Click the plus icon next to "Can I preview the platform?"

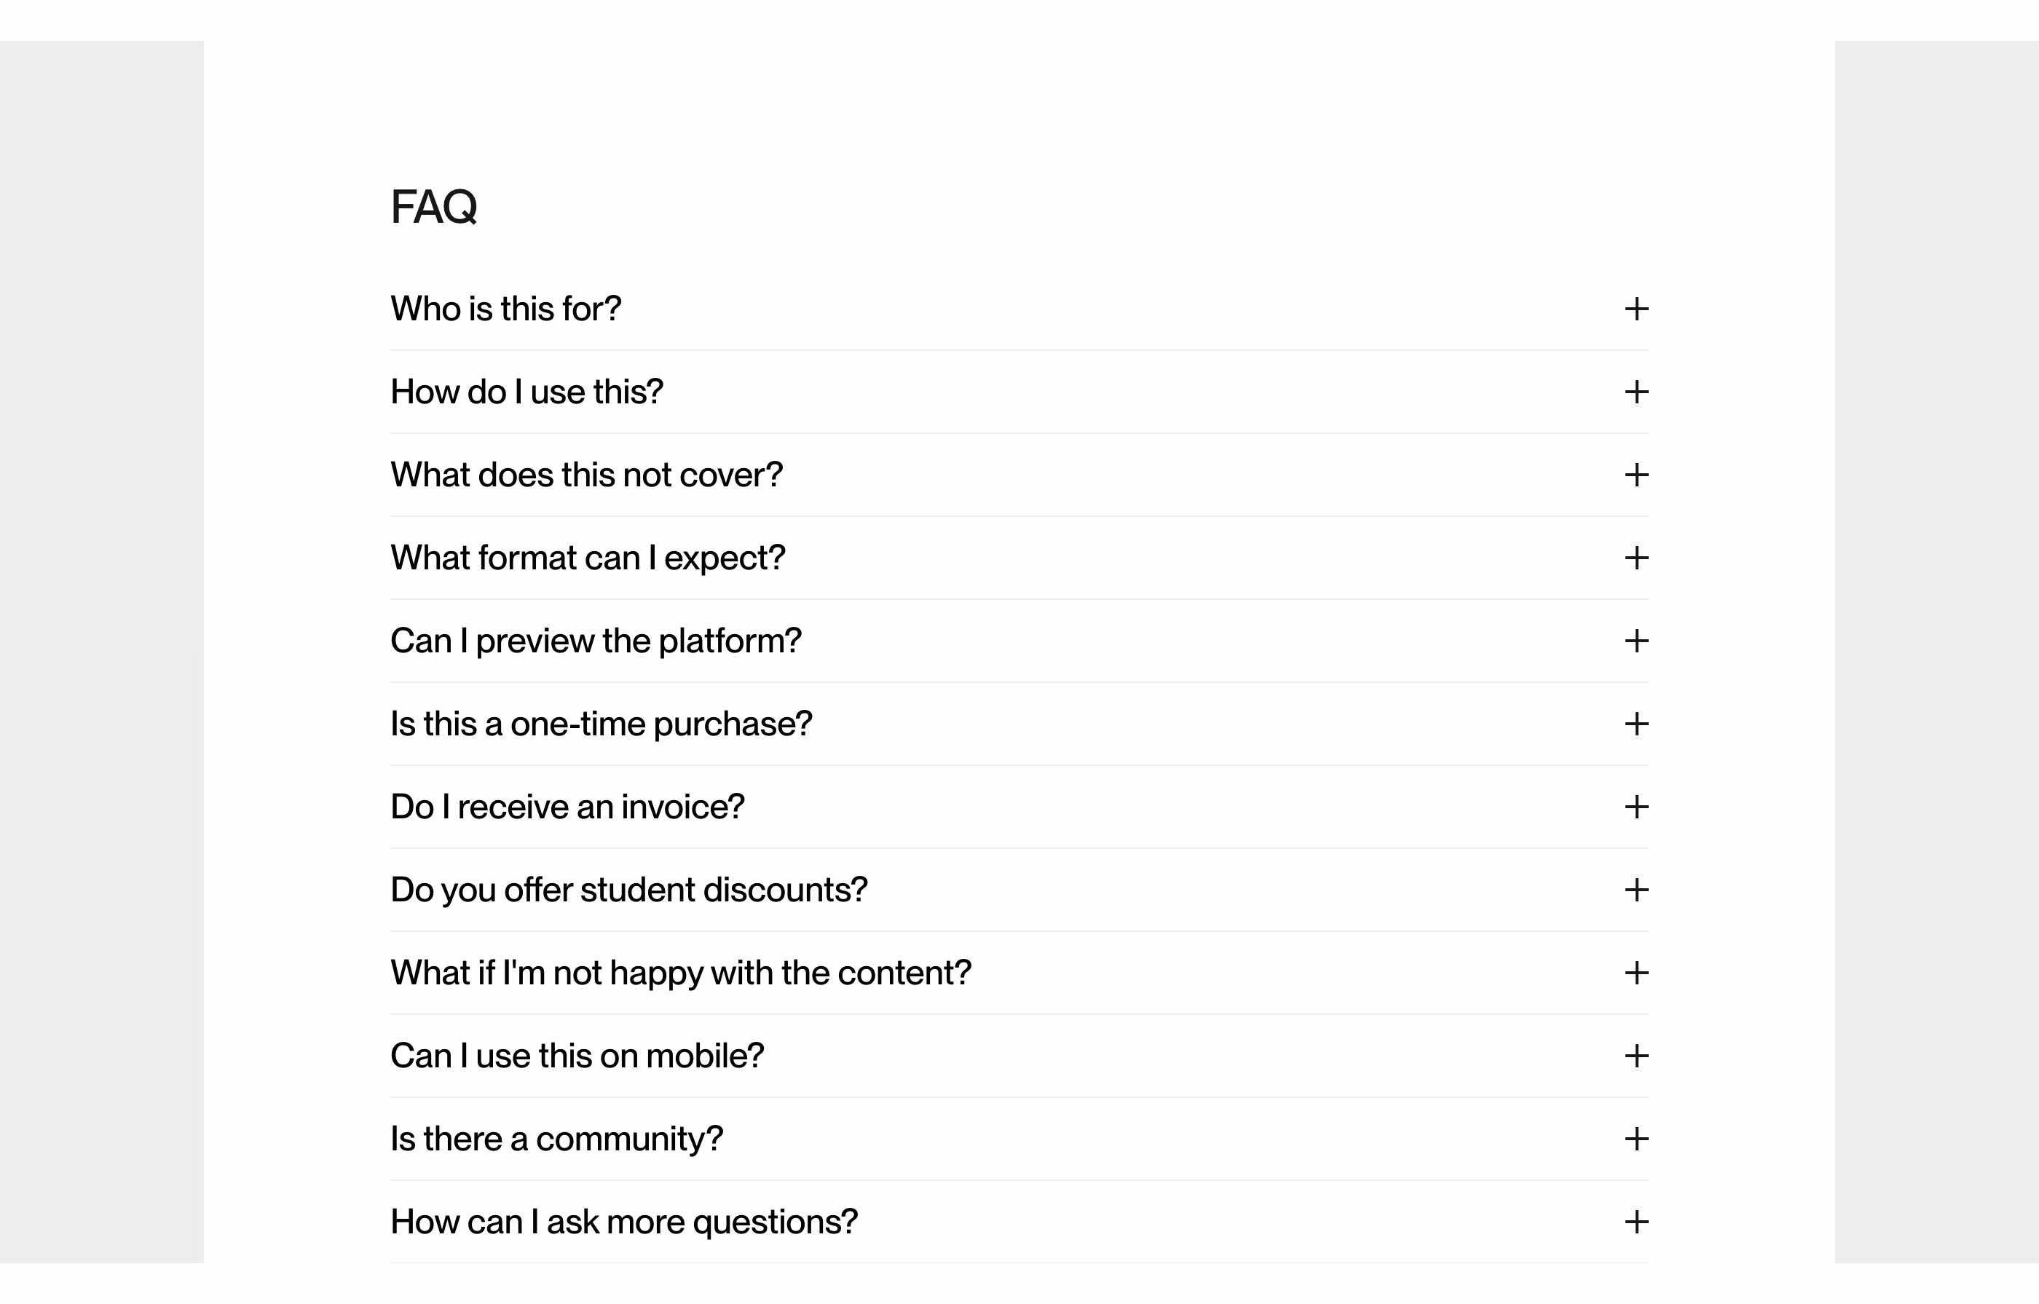1636,641
